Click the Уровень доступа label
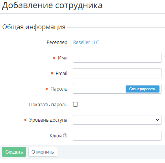The height and width of the screenshot is (163, 165). 48,120
